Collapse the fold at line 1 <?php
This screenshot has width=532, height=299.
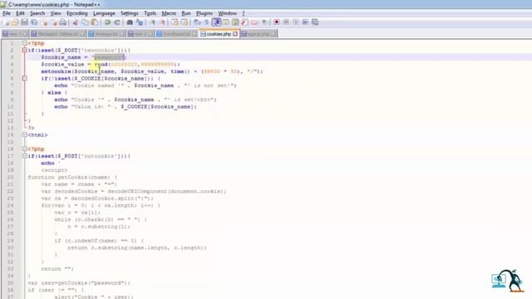pos(24,43)
